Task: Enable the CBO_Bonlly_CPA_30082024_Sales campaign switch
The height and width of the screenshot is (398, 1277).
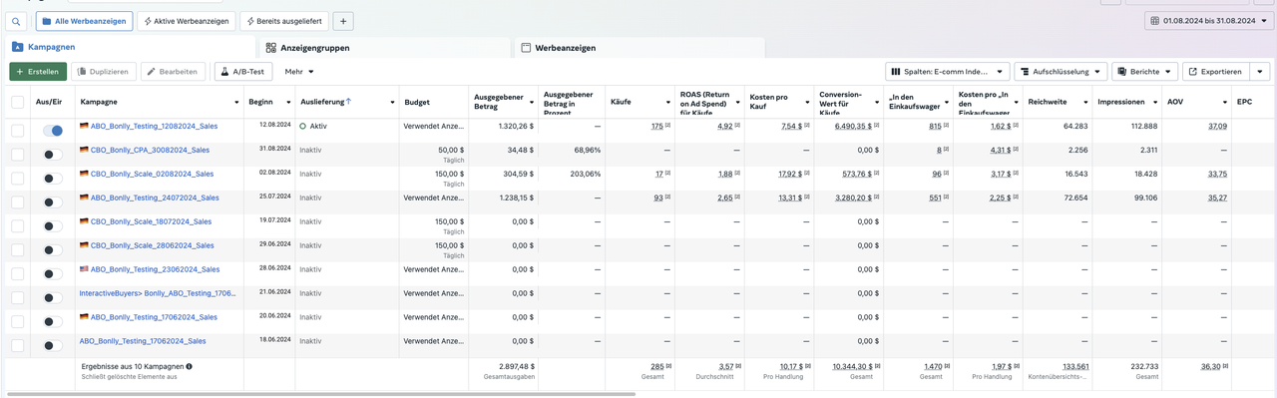Action: coord(53,155)
